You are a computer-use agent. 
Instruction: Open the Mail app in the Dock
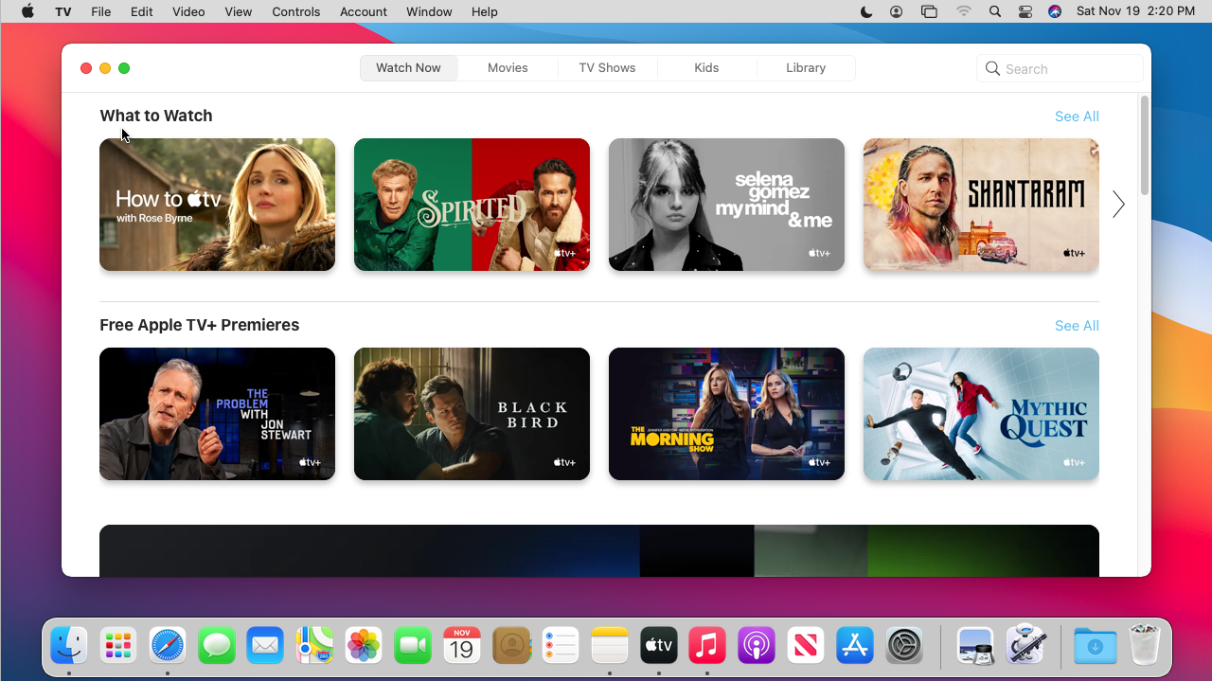[x=265, y=646]
